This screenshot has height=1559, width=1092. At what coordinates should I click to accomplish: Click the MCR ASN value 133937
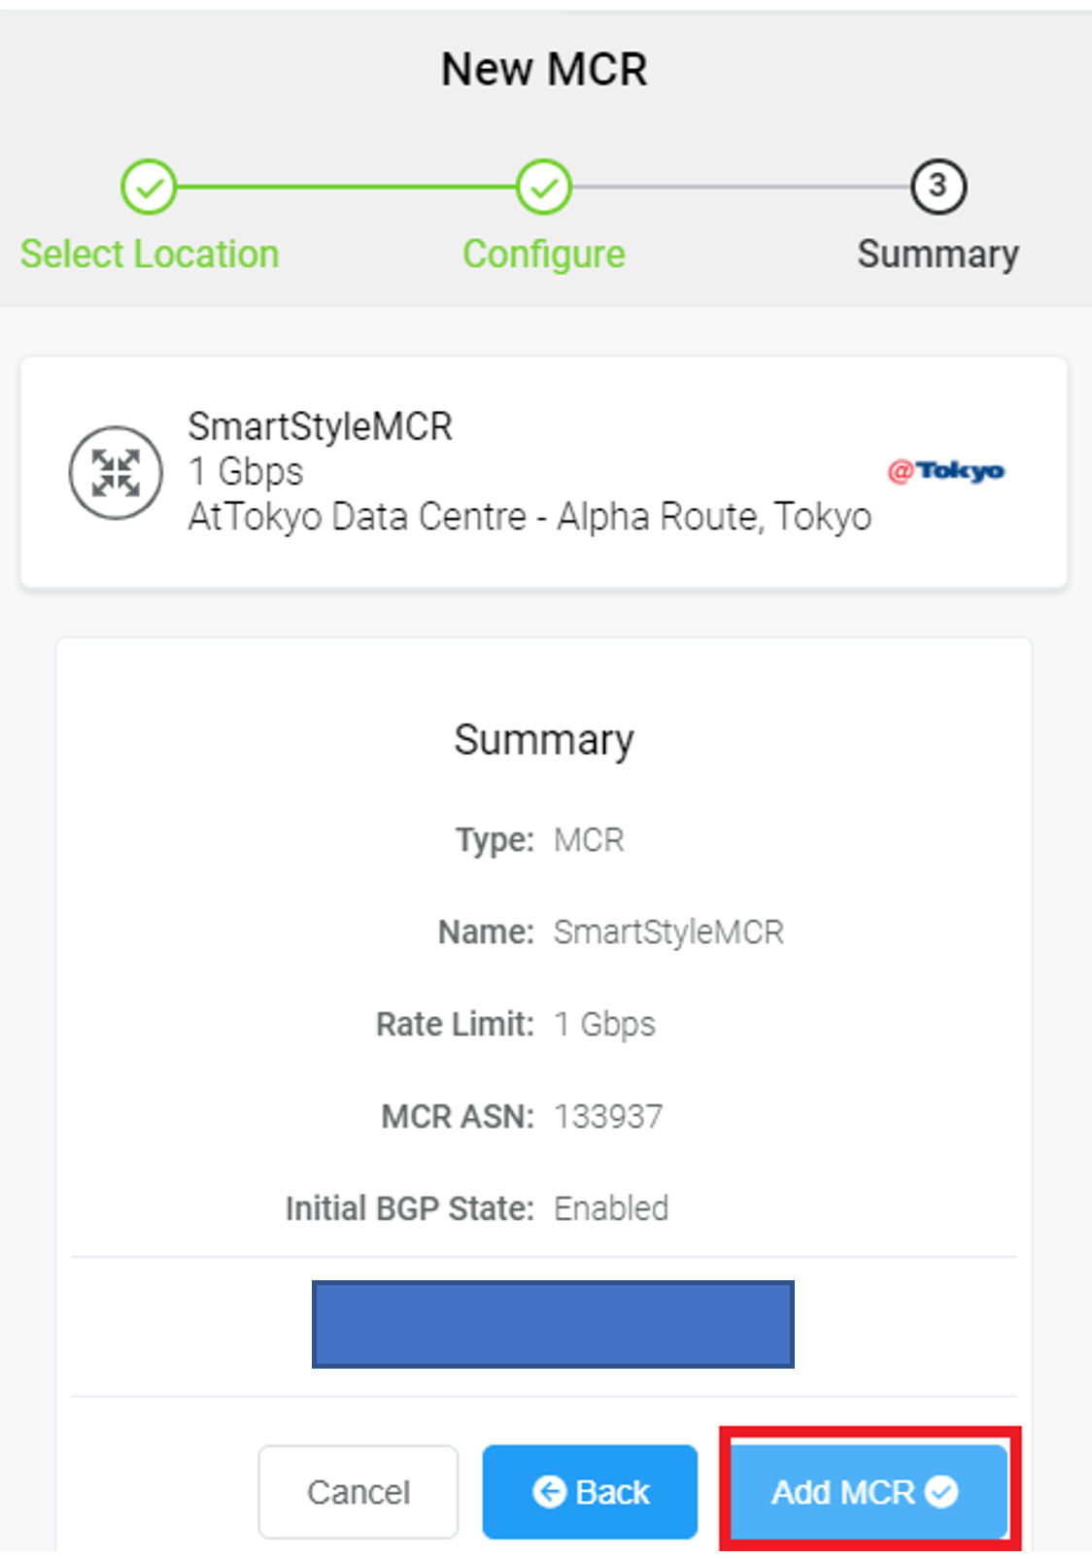(x=608, y=1117)
